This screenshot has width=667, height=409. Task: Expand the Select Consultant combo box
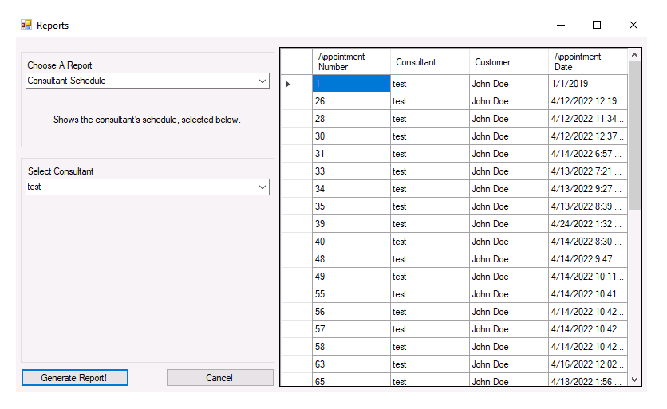(x=147, y=187)
